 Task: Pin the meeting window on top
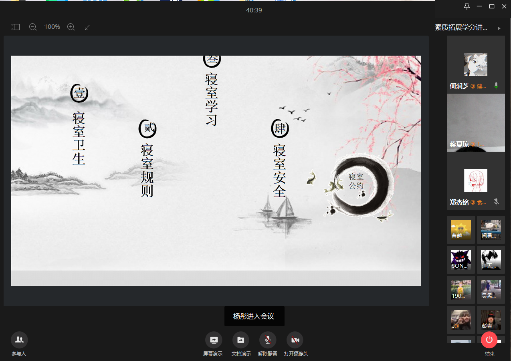click(467, 6)
